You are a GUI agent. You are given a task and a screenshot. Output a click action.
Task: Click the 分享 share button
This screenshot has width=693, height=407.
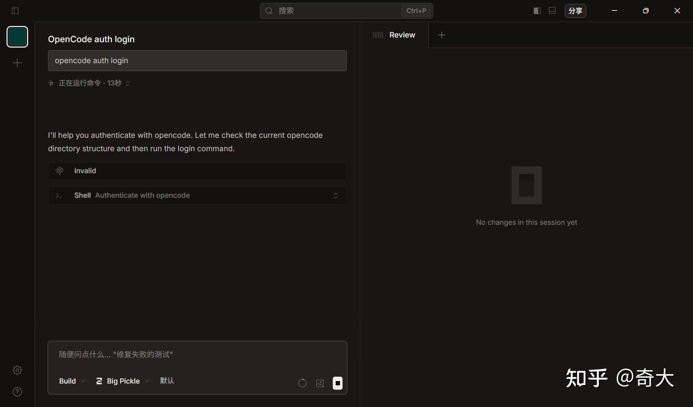[x=575, y=11]
